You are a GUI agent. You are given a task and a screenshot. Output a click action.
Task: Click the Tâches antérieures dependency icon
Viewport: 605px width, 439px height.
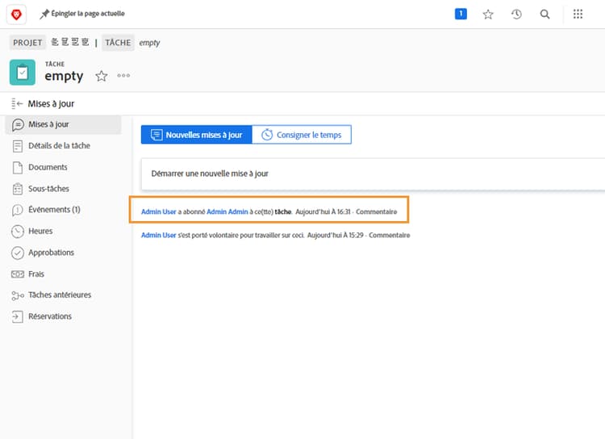pos(18,295)
